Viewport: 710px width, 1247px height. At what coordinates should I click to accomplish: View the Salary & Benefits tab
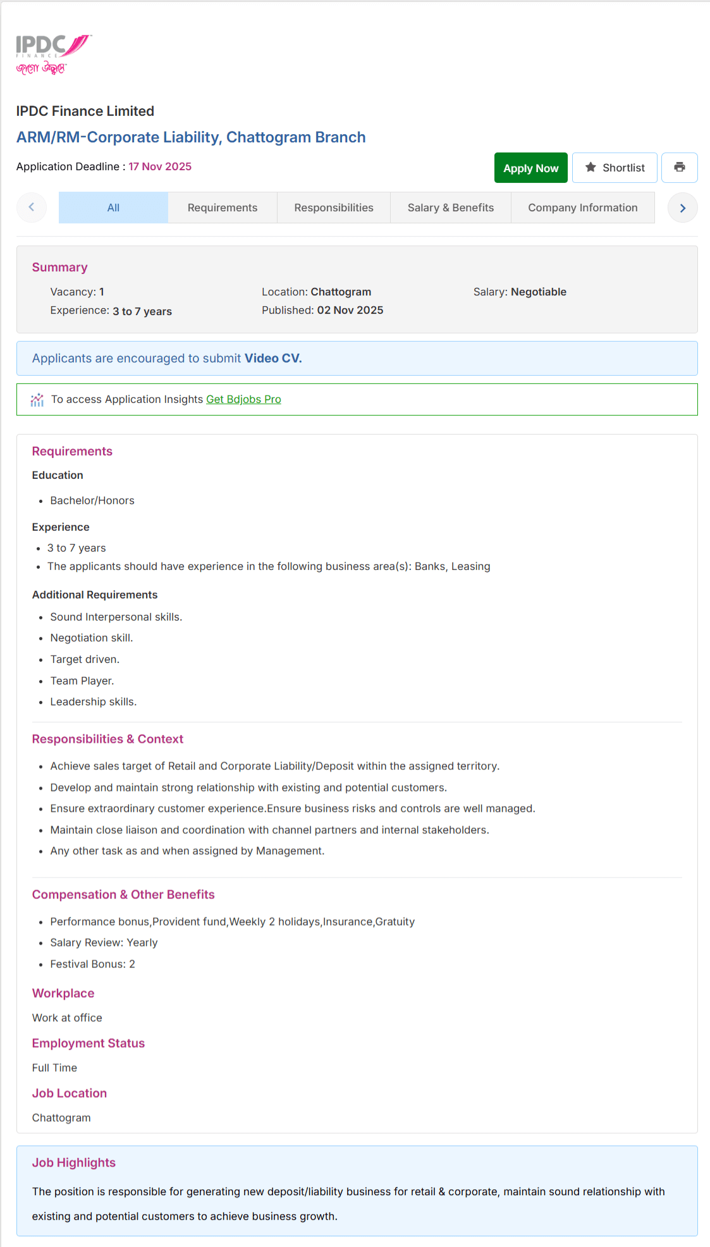pyautogui.click(x=451, y=208)
